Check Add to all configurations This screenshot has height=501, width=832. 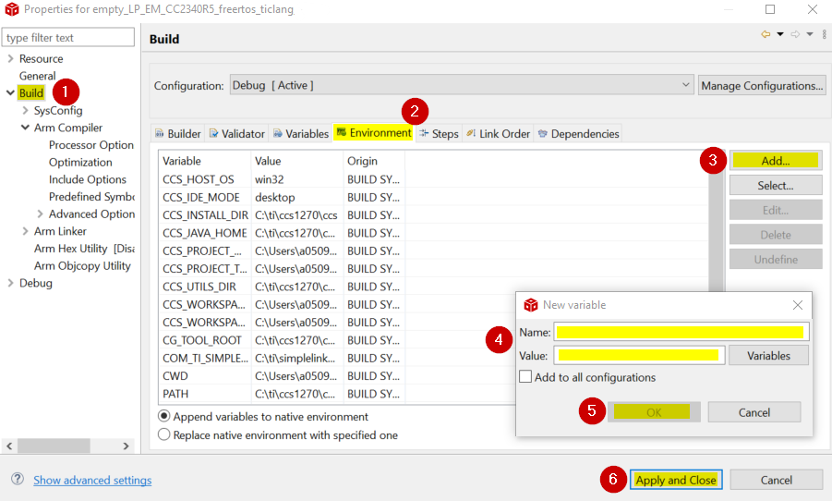(525, 377)
